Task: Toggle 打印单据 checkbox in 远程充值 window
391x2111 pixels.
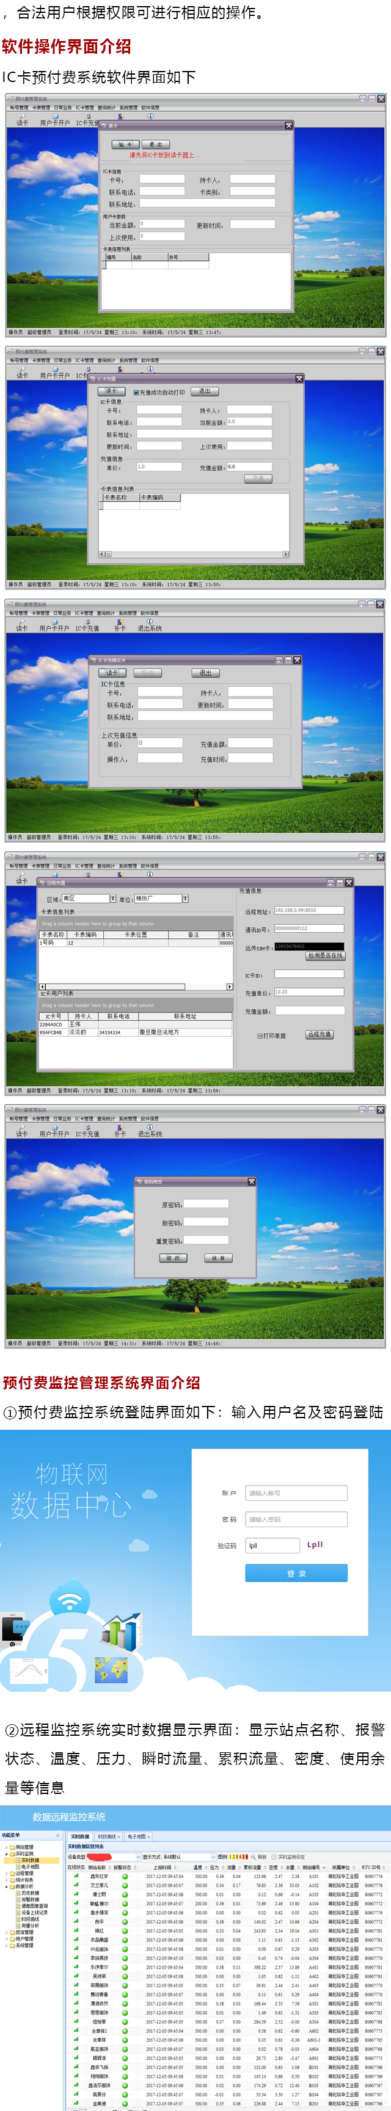Action: click(260, 1036)
